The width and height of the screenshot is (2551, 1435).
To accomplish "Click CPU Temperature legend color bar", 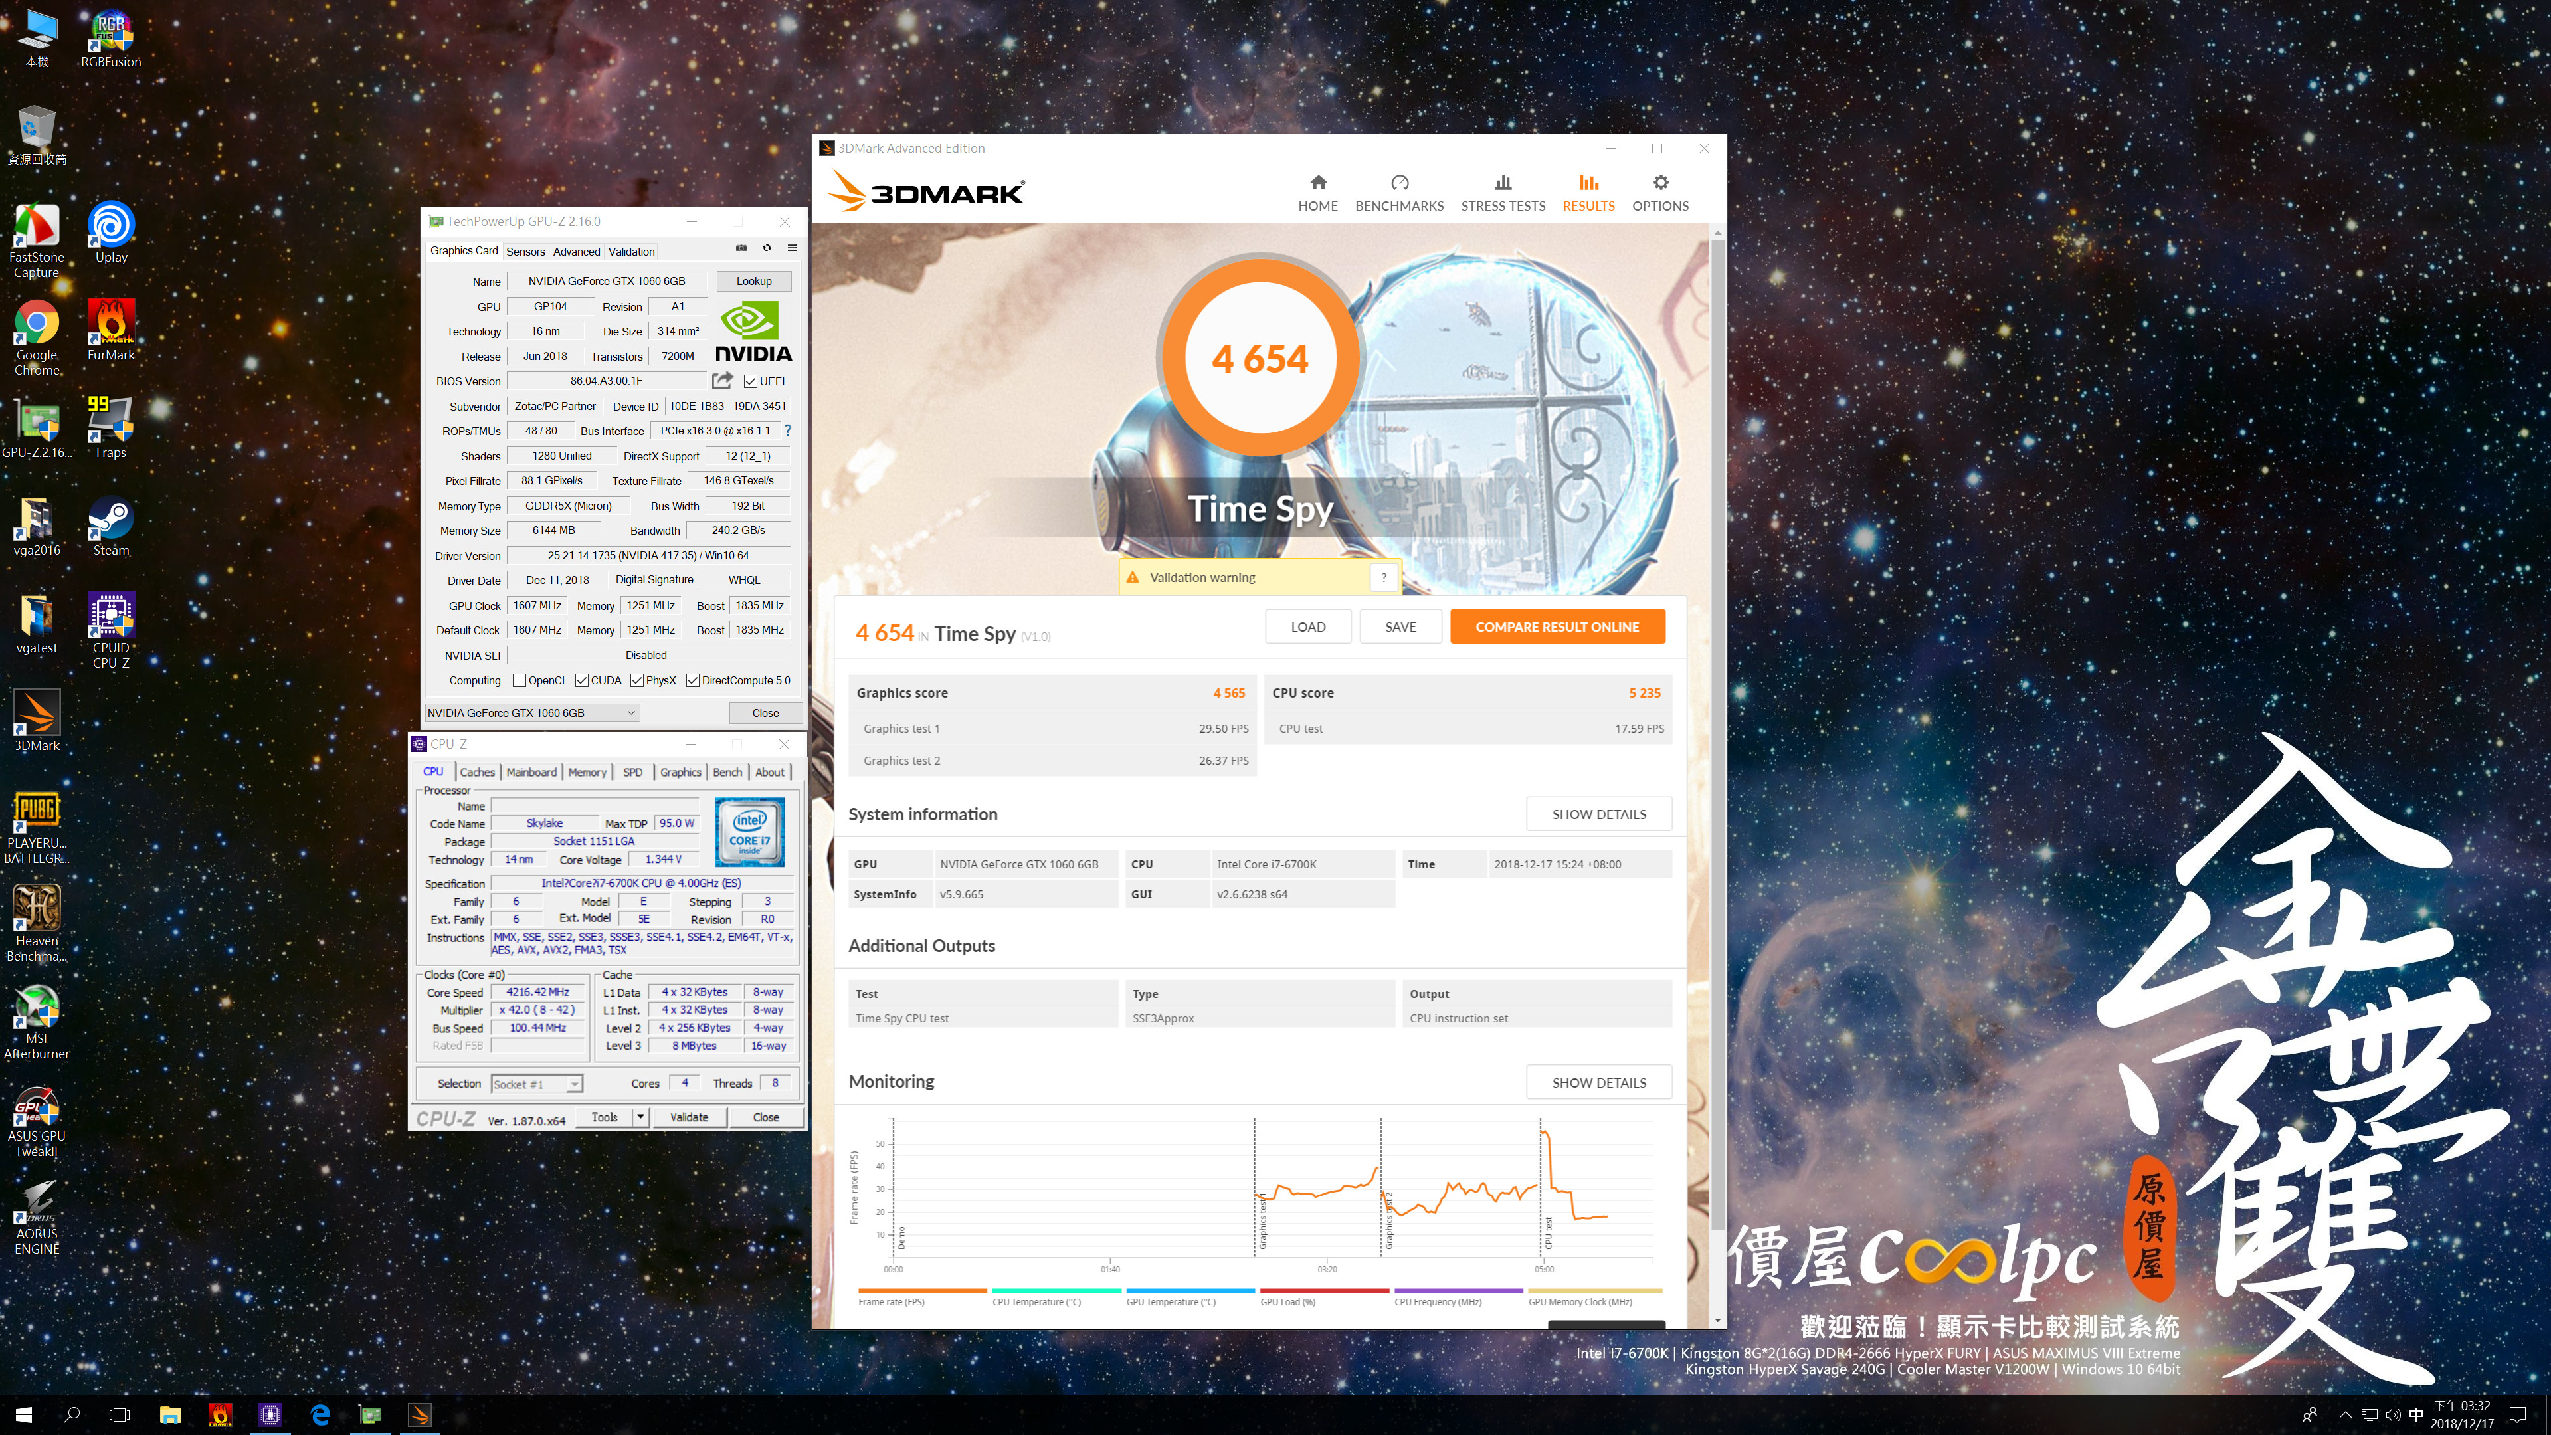I will point(1057,1291).
